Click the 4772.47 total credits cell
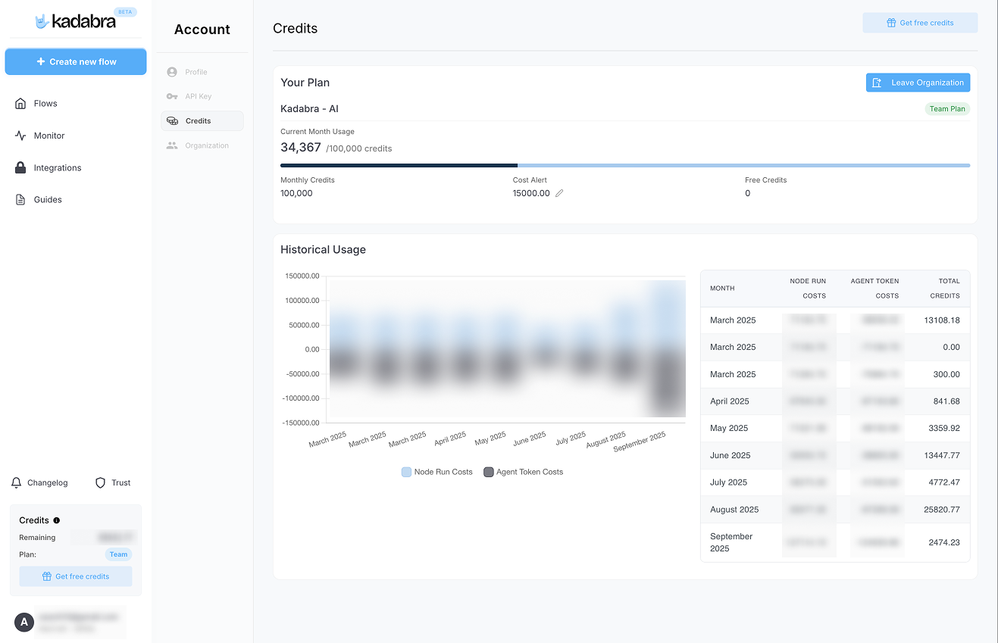998x643 pixels. 944,482
